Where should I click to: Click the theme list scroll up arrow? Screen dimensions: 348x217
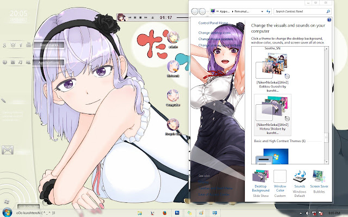pyautogui.click(x=326, y=49)
